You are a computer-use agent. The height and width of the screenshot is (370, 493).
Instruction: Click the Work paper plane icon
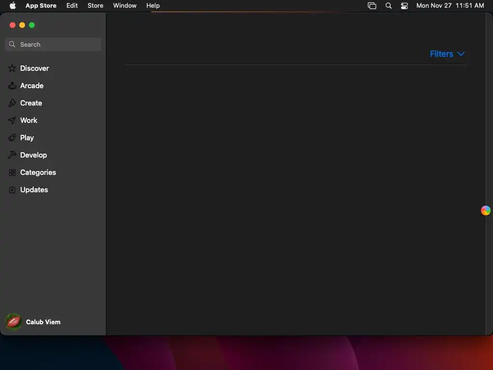(x=12, y=120)
